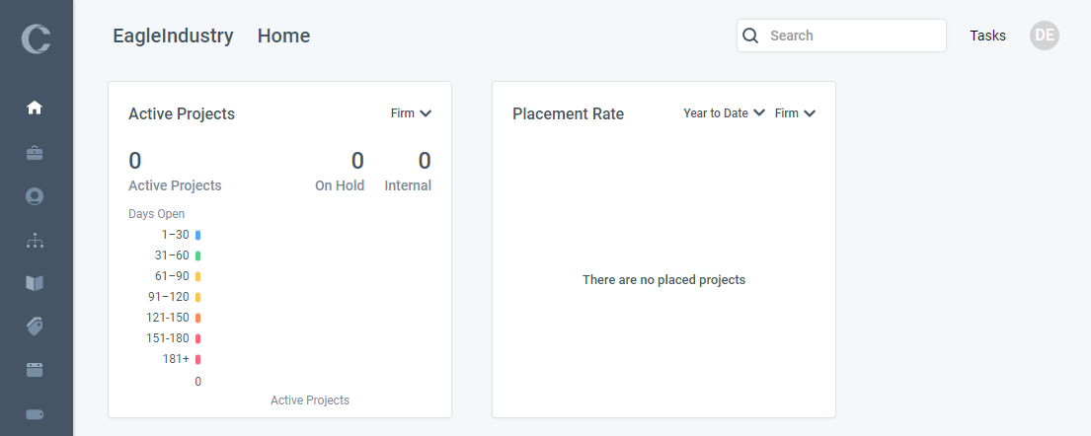Open the People profile icon in sidebar
1091x436 pixels.
(x=35, y=195)
